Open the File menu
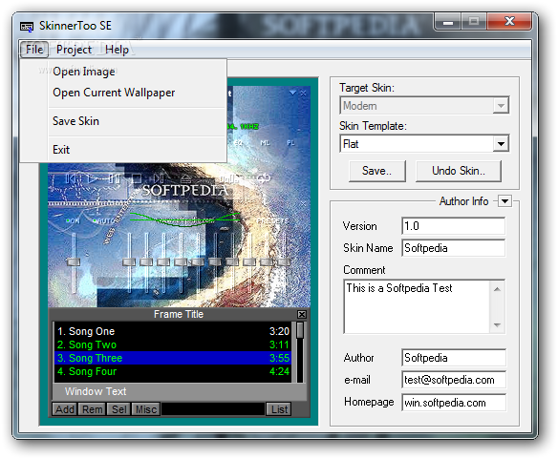 34,50
